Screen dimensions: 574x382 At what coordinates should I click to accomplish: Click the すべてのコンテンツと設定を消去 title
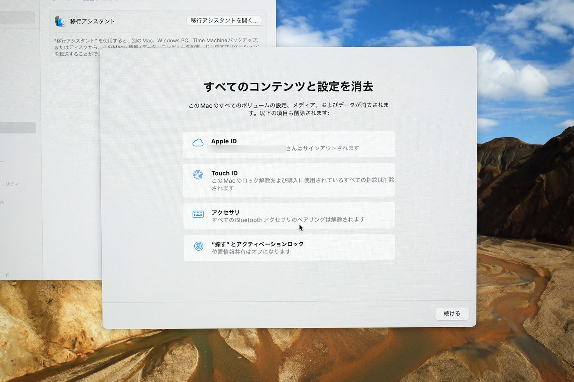coord(289,86)
